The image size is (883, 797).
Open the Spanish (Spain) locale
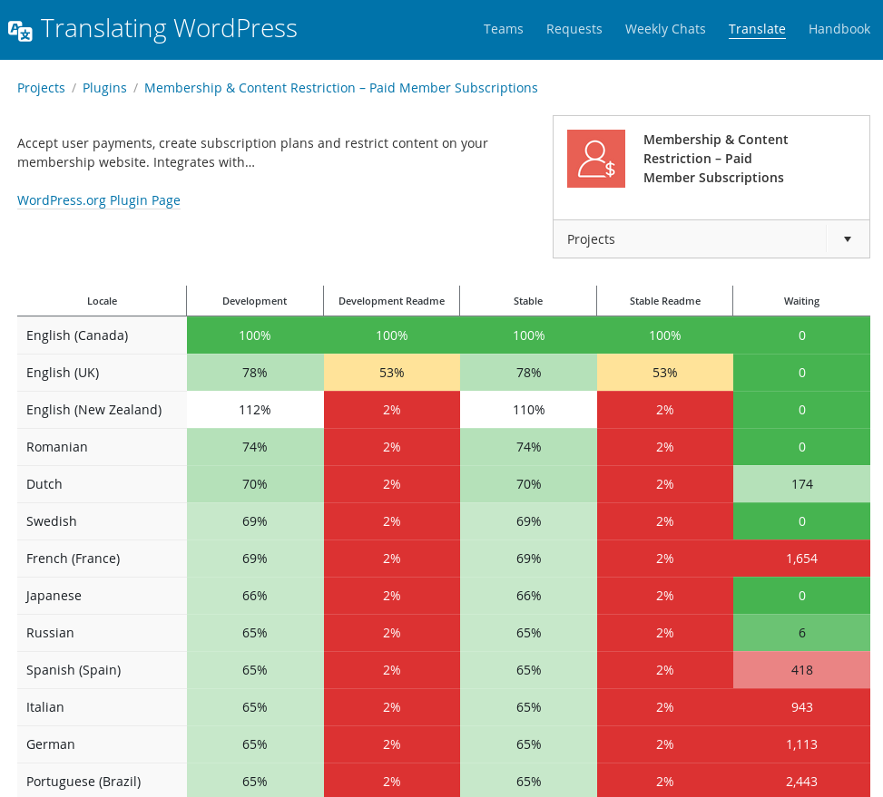coord(74,670)
